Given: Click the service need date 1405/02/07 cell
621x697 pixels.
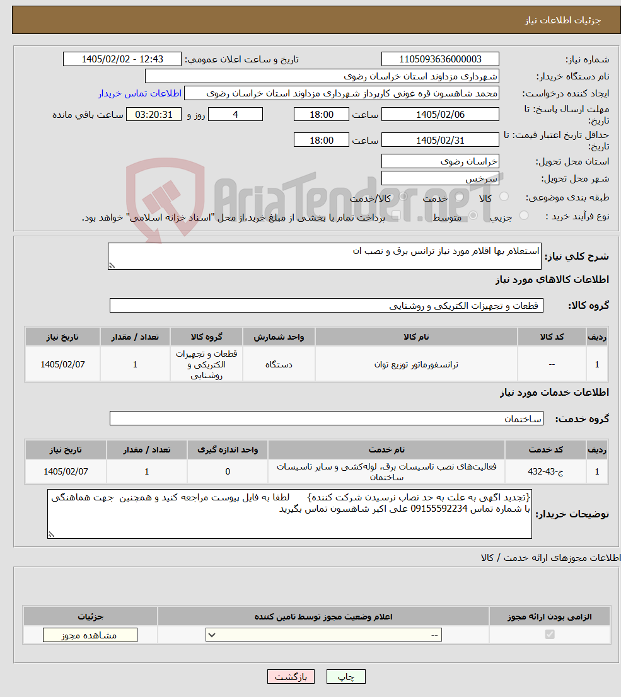Looking at the screenshot, I should (66, 471).
